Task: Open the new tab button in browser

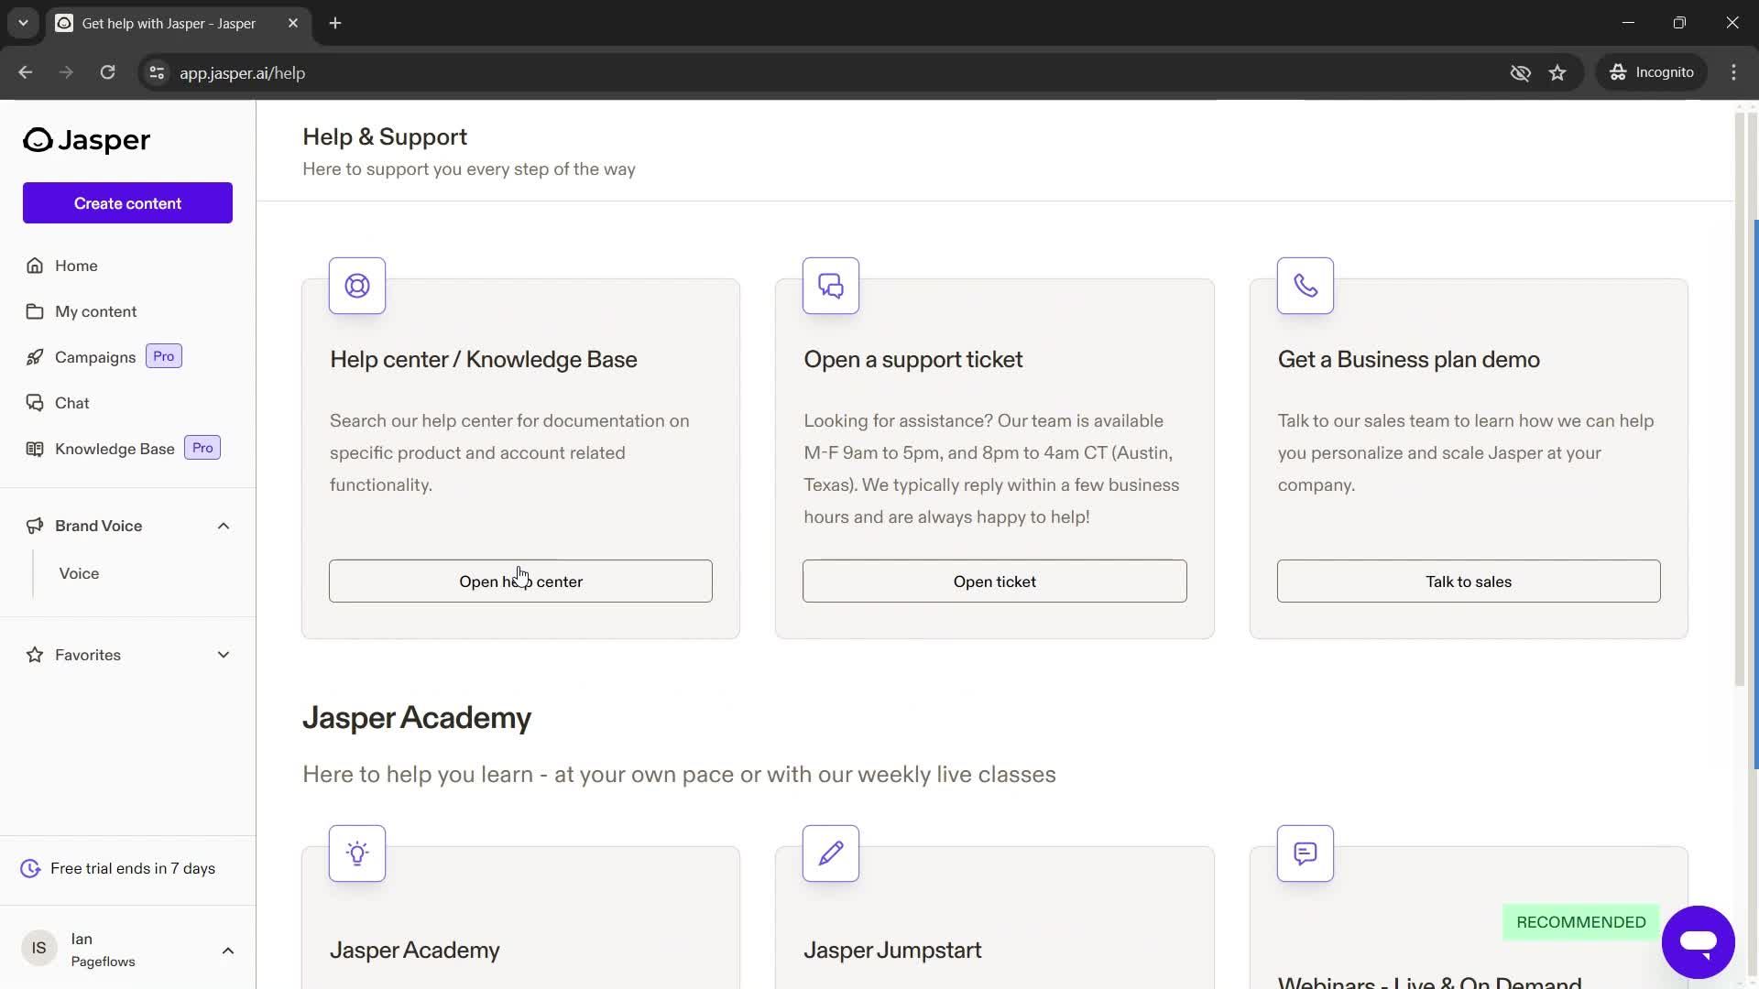Action: pos(334,23)
